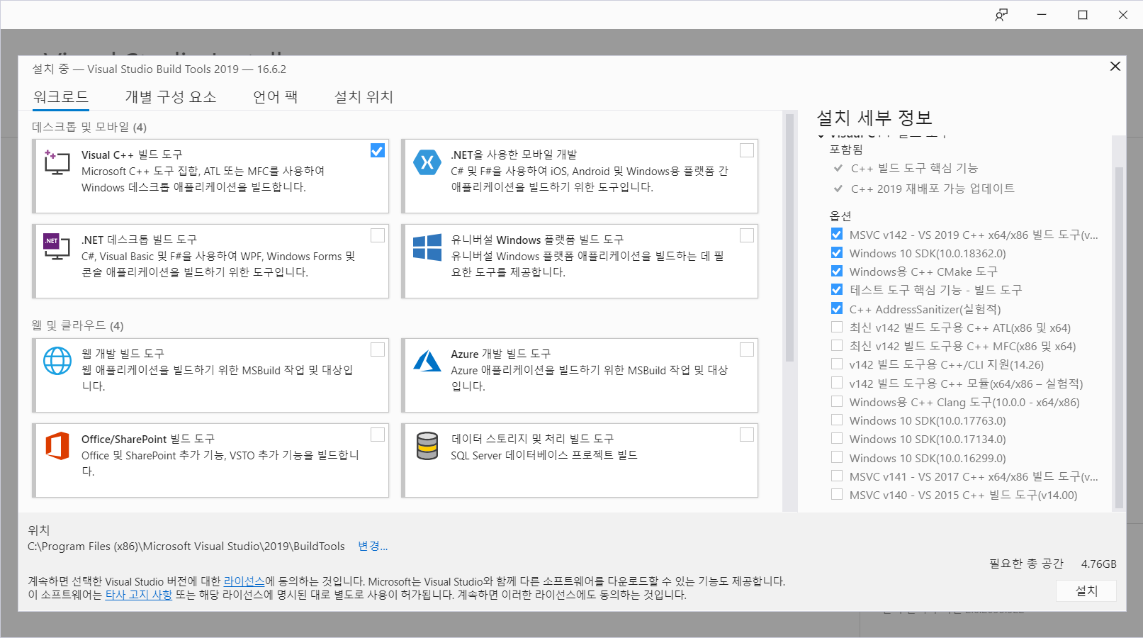
Task: Enable MSVC v140 - VS 2015 C++ option
Action: [x=837, y=495]
